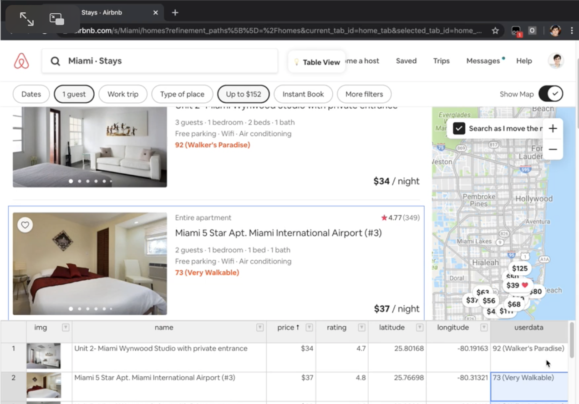Open the Chrome three-dot menu
This screenshot has height=404, width=579.
(x=572, y=30)
